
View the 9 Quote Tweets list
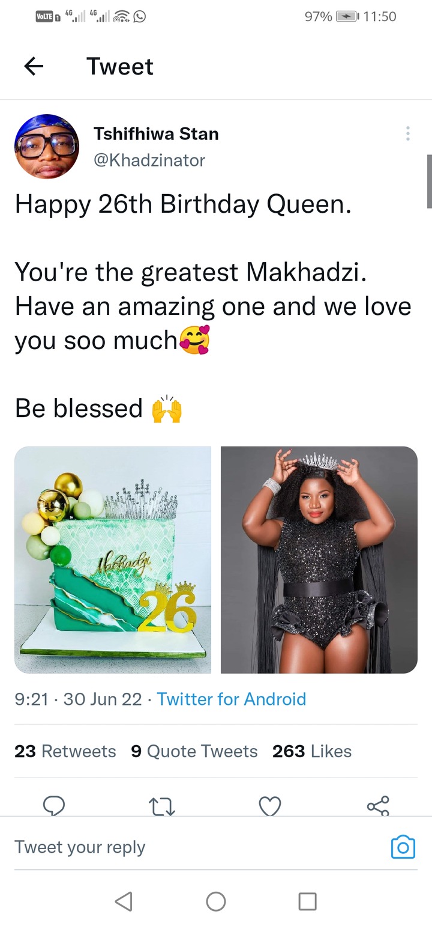coord(194,751)
